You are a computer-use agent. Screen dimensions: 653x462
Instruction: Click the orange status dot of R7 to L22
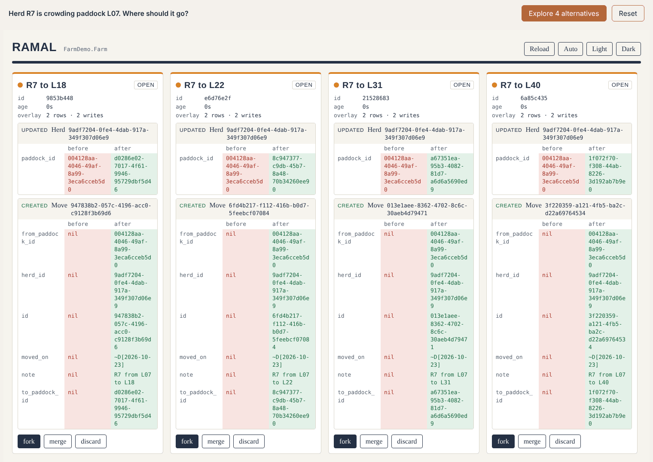pos(178,85)
